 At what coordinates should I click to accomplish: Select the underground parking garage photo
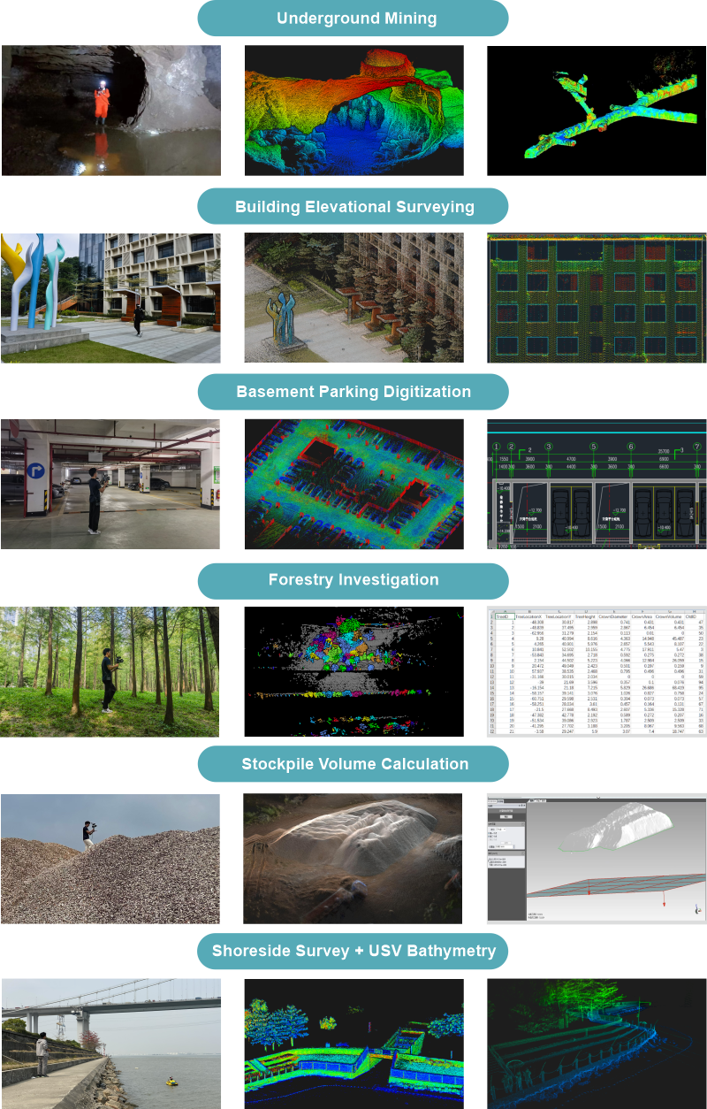[x=110, y=484]
